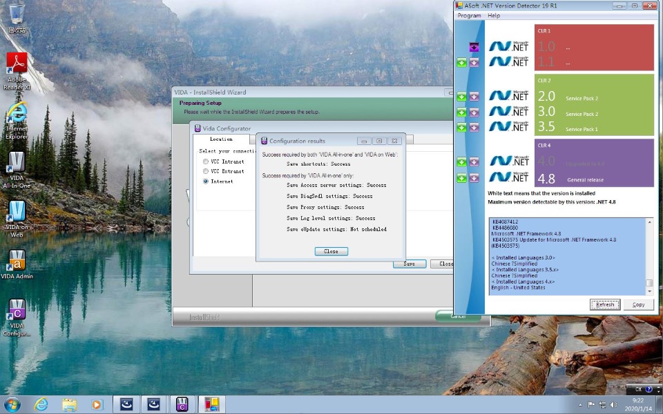Click the green download arrow for .NET 2.0
663x414 pixels.
click(x=462, y=97)
